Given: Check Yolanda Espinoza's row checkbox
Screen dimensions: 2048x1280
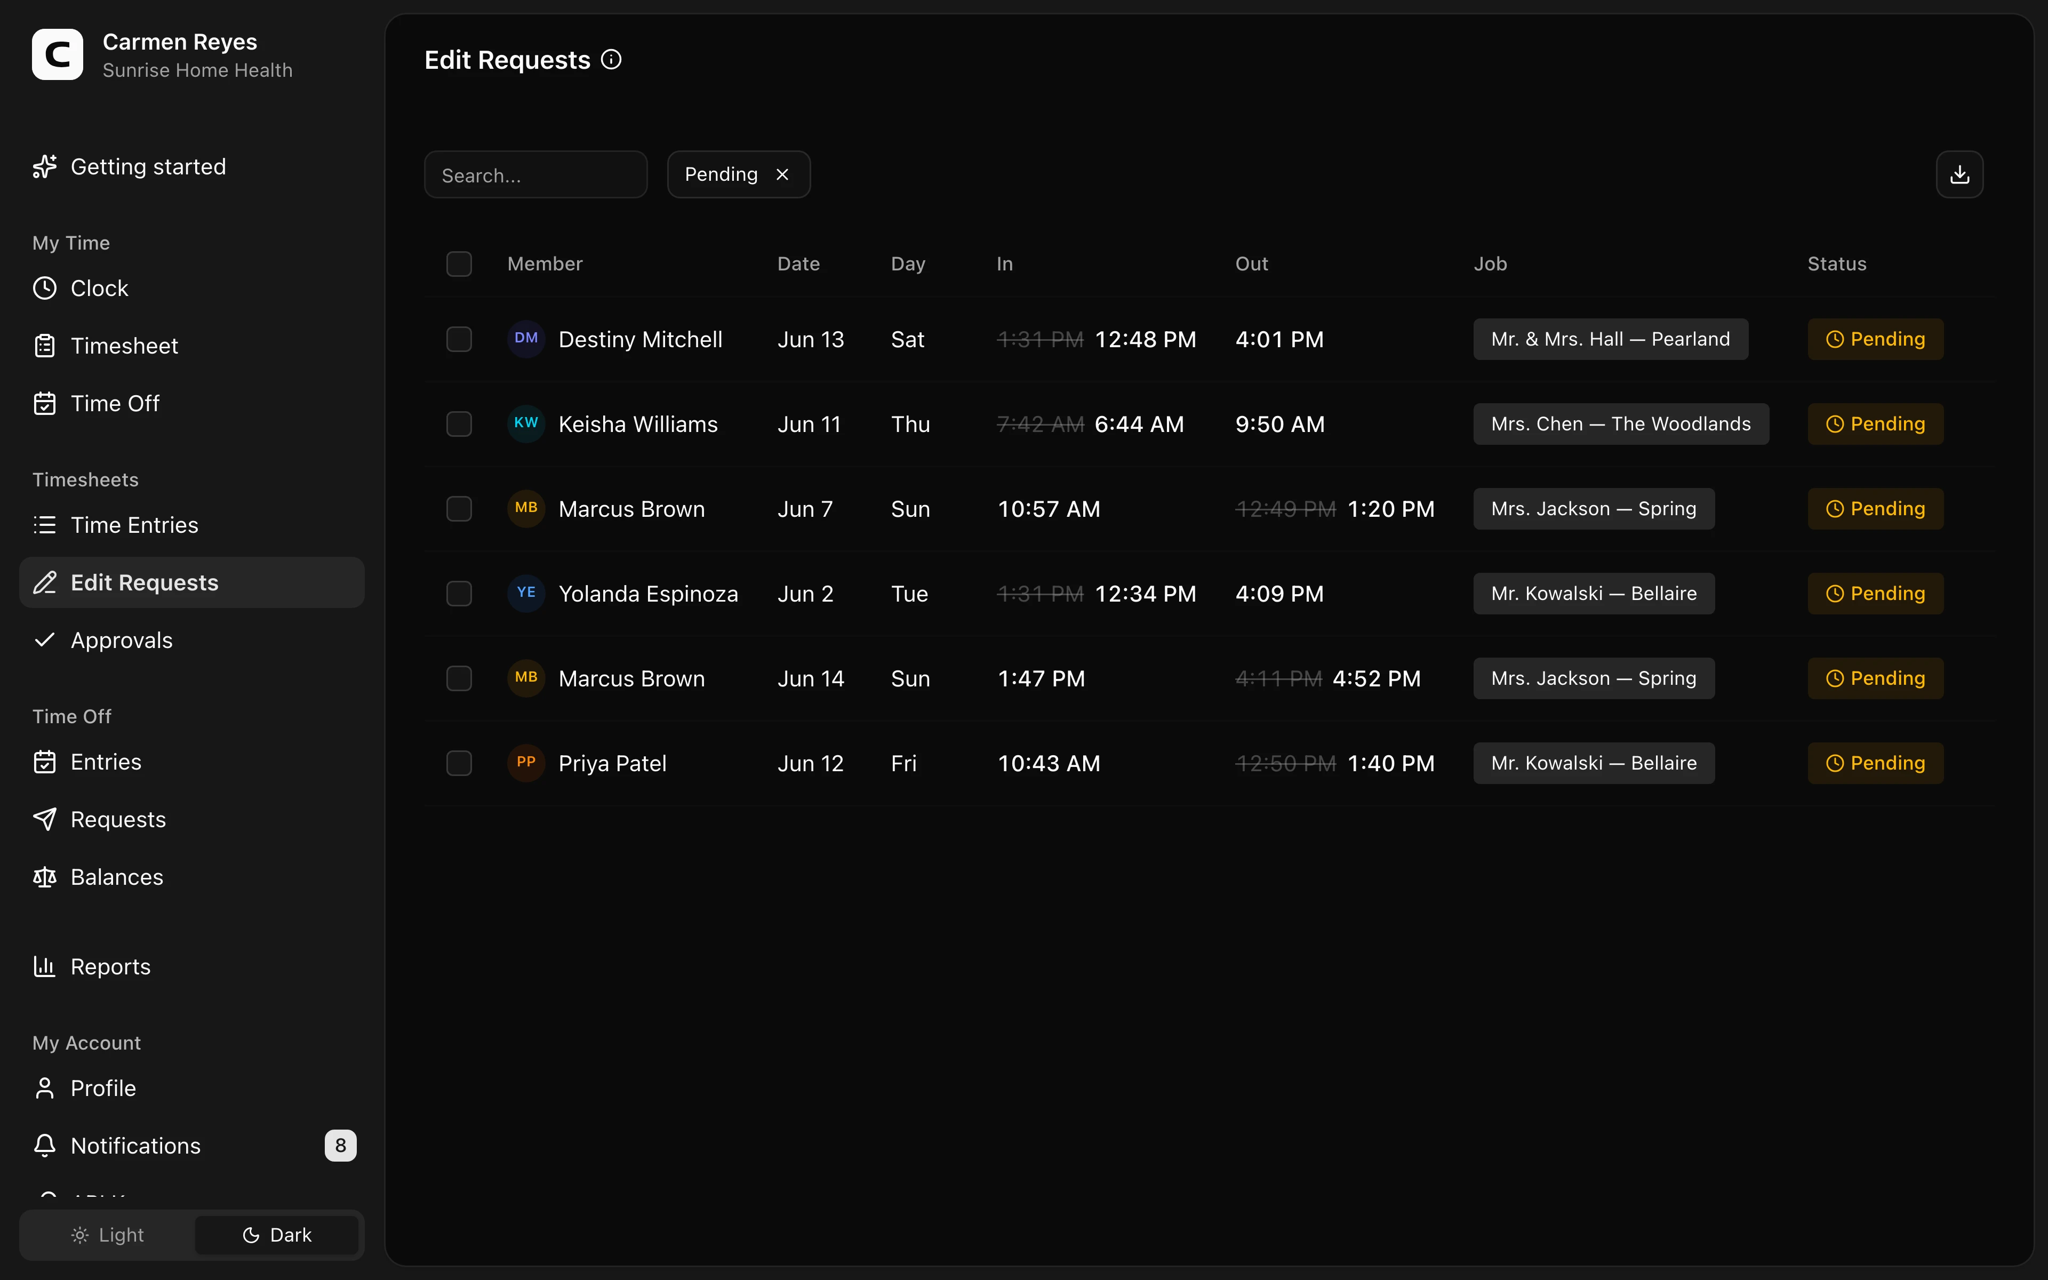Looking at the screenshot, I should pyautogui.click(x=459, y=594).
